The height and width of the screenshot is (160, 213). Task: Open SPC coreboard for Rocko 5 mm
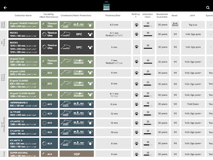pyautogui.click(x=77, y=47)
